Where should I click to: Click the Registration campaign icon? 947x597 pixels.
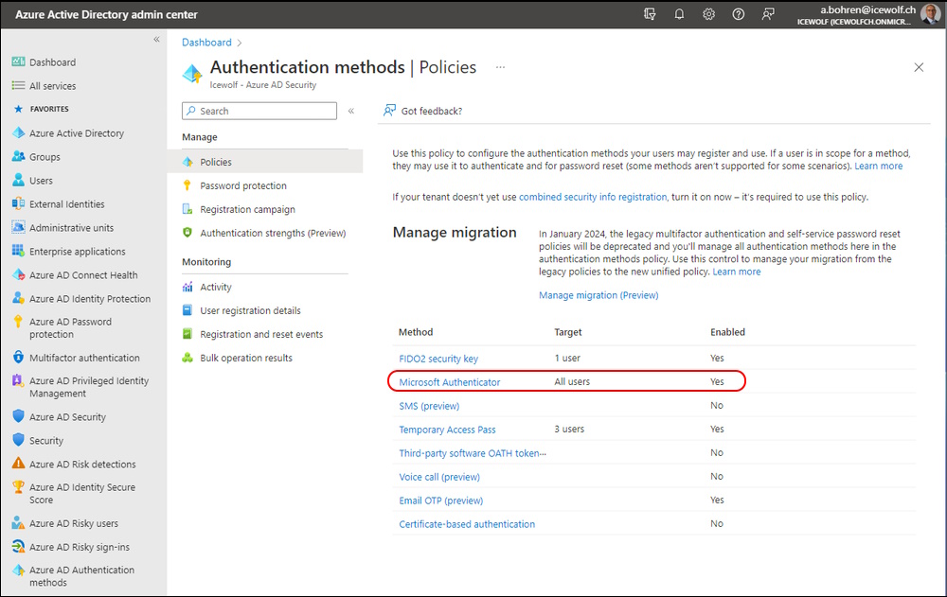(188, 209)
